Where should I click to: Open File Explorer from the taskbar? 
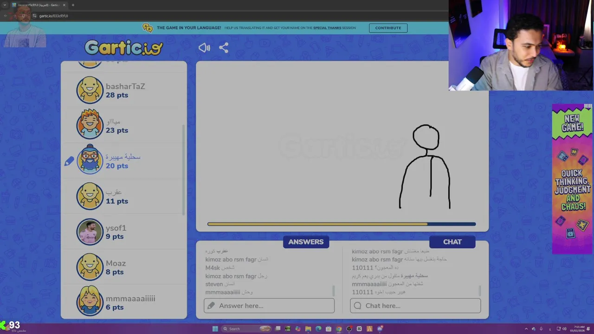(x=308, y=329)
